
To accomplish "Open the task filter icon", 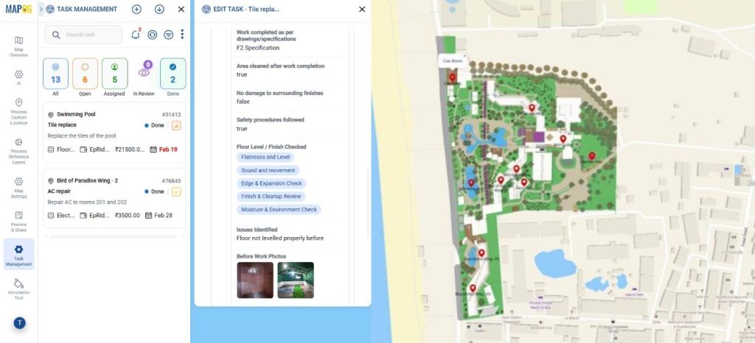I will point(168,35).
